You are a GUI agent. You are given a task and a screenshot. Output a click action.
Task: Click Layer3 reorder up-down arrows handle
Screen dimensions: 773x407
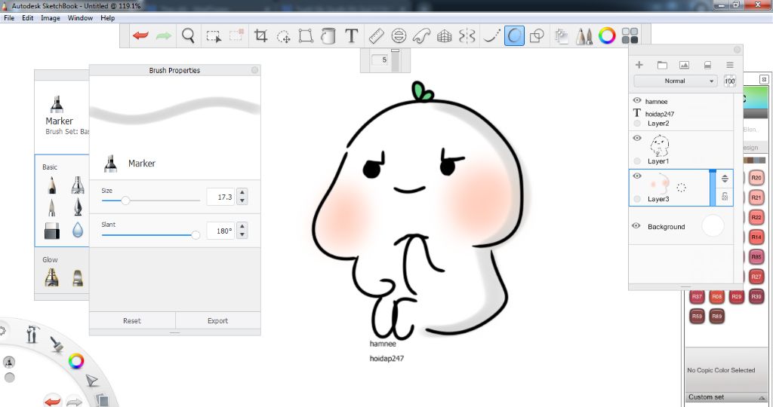[x=725, y=179]
